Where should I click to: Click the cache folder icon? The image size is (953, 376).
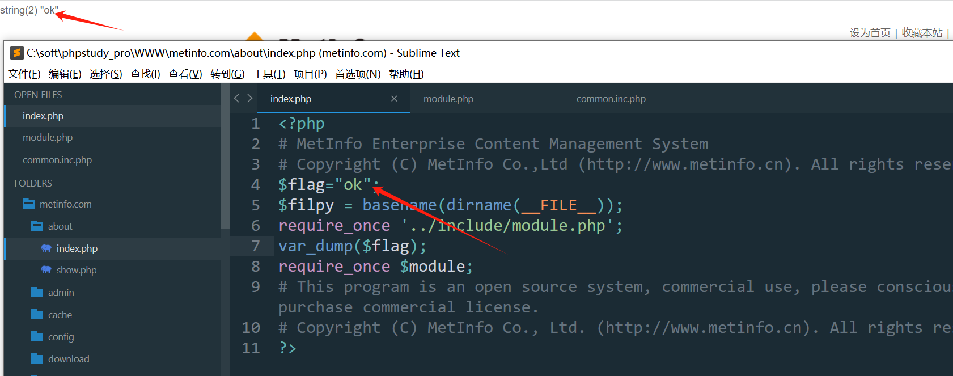[37, 315]
